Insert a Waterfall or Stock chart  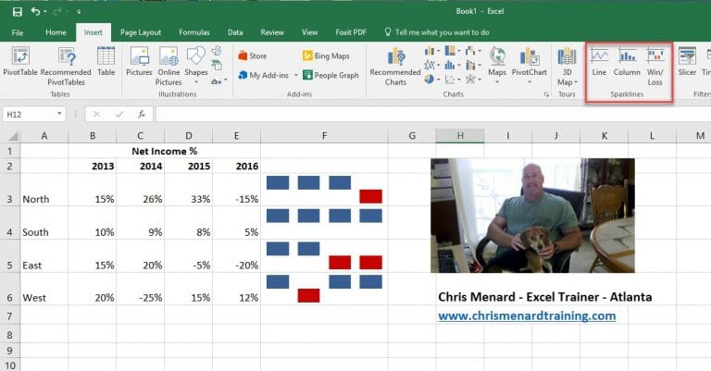[472, 51]
